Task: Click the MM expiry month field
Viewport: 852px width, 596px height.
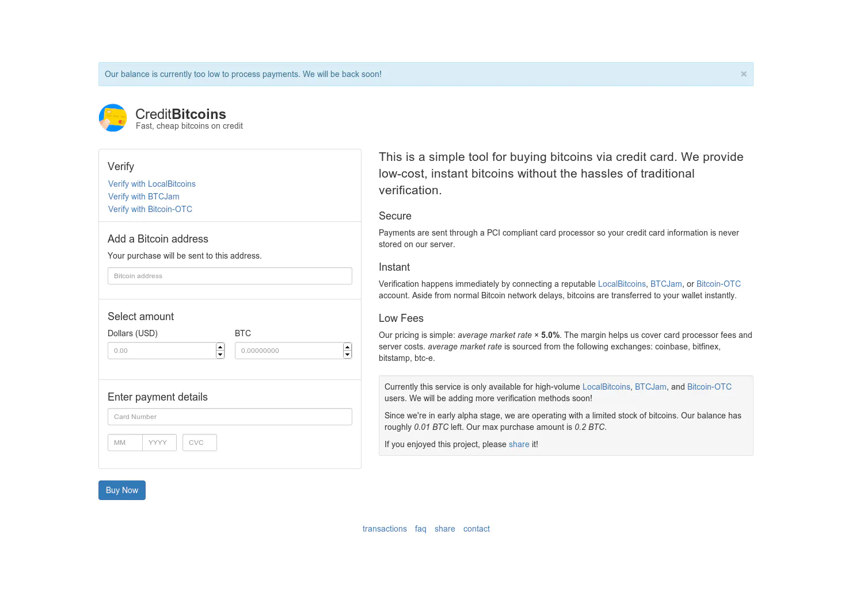Action: pos(125,443)
